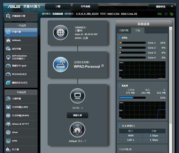Open 带宽管理 QoS settings
Image resolution: width=179 pixels, height=153 pixels.
[21, 66]
